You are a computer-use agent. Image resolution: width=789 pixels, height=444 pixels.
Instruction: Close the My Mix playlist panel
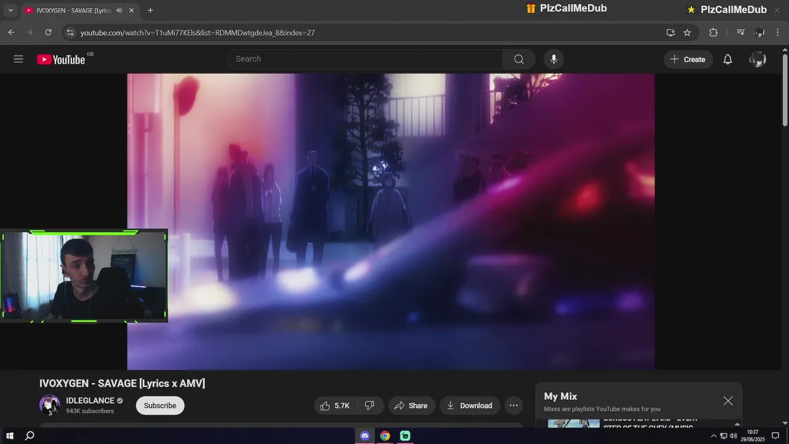[x=728, y=401]
